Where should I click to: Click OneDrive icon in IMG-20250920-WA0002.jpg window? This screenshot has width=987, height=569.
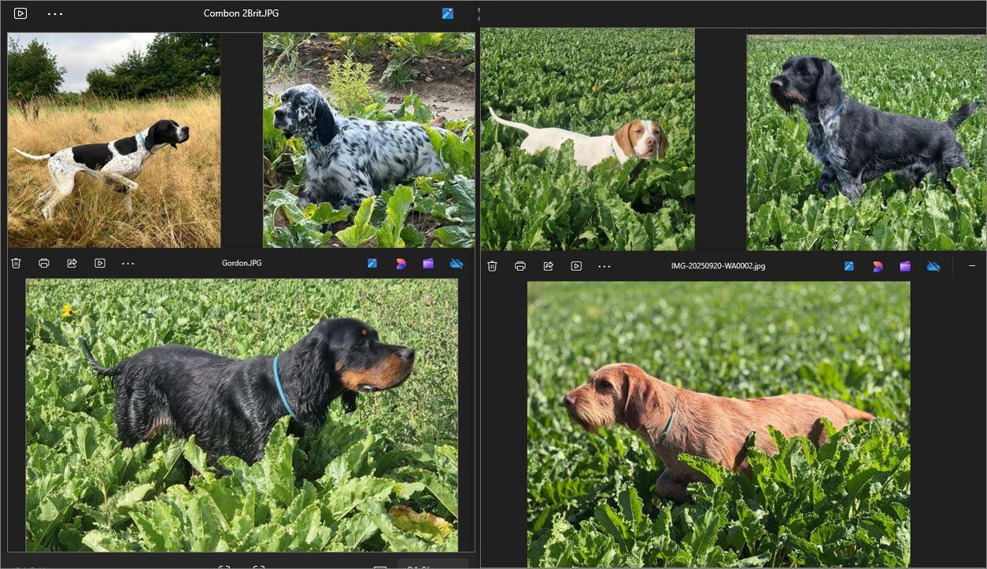point(933,266)
